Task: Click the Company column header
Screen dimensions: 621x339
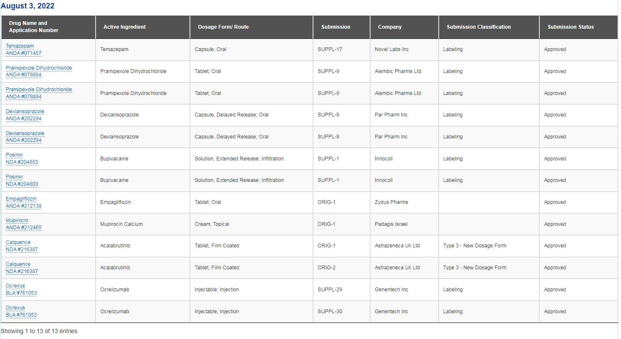Action: 390,27
